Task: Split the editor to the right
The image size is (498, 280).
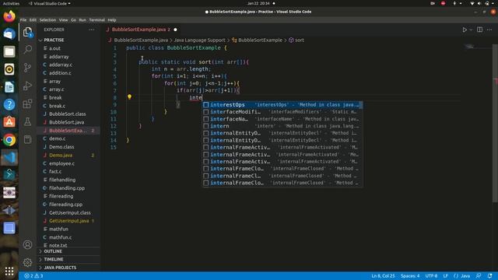Action: click(479, 30)
